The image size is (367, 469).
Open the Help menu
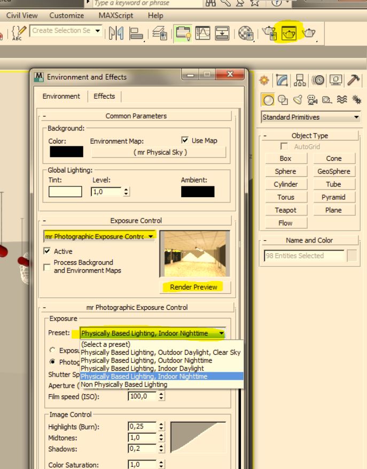[x=155, y=15]
